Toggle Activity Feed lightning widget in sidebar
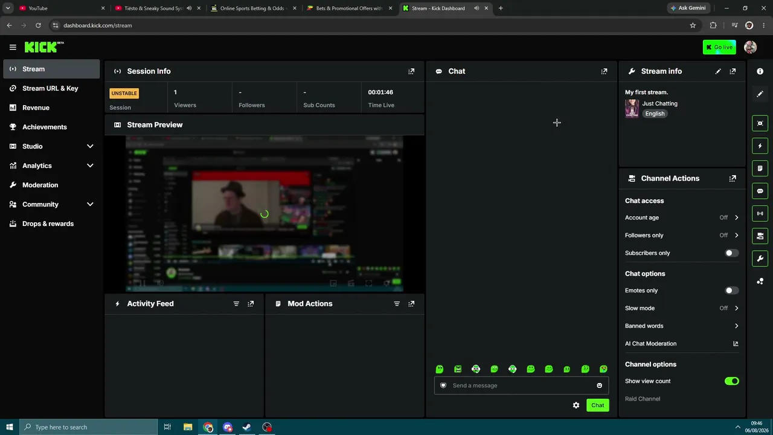The image size is (773, 435). 760,146
